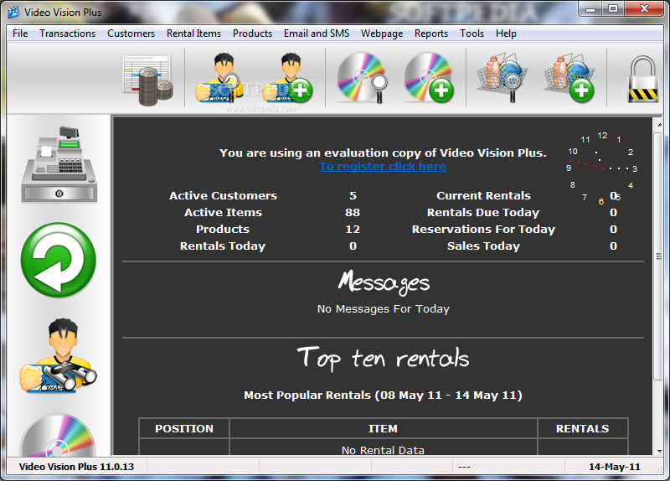Click the POSITION column header

(x=184, y=429)
